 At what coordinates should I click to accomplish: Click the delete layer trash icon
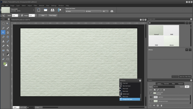[161, 105]
